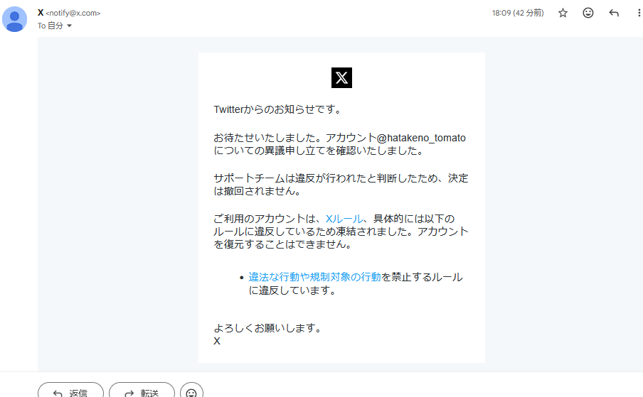This screenshot has height=397, width=643.
Task: Open the more options menu
Action: [x=639, y=13]
